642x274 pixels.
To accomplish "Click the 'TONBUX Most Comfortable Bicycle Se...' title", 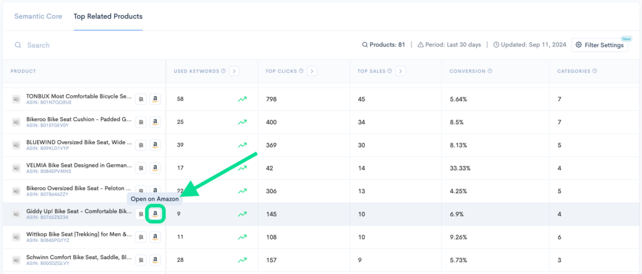I will tap(79, 97).
